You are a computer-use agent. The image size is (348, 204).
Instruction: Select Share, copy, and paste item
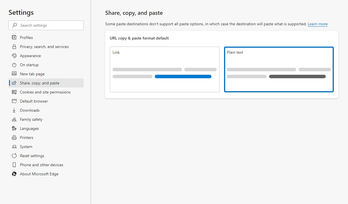pyautogui.click(x=40, y=83)
